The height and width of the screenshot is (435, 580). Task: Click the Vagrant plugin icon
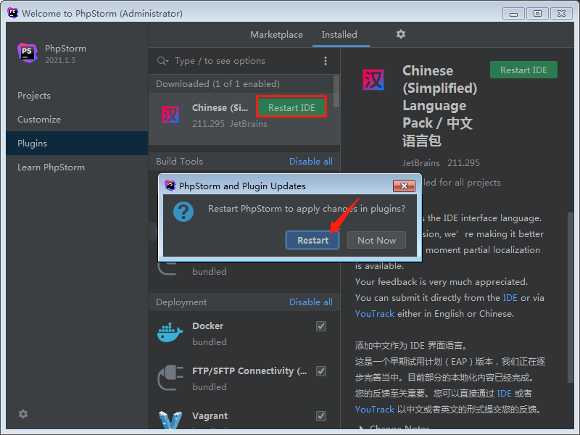(170, 420)
